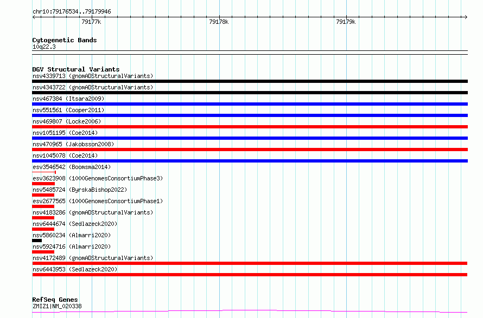Click nsv1045078 (Coe2014) variant label
The width and height of the screenshot is (483, 318).
(x=65, y=155)
